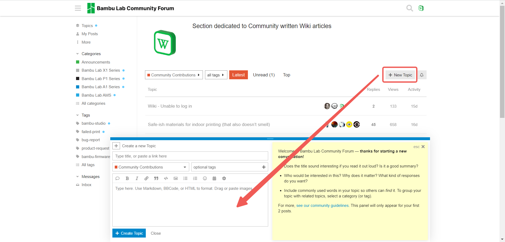Viewport: 505px width, 242px height.
Task: Insert a numbered list
Action: 195,178
